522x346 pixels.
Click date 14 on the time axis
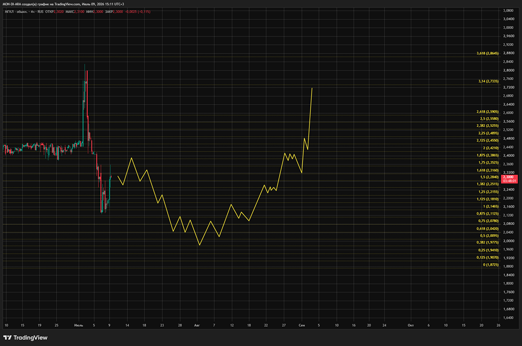click(127, 325)
